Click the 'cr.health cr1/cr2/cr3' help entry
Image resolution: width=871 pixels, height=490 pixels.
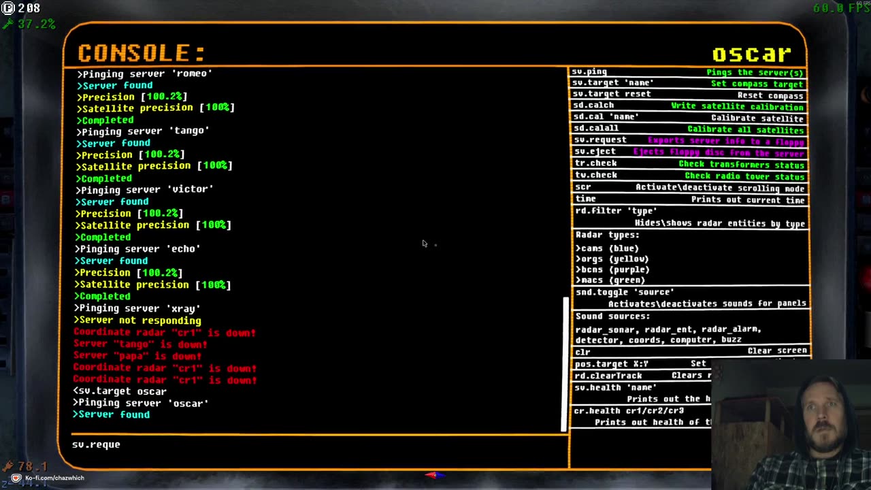pos(641,416)
